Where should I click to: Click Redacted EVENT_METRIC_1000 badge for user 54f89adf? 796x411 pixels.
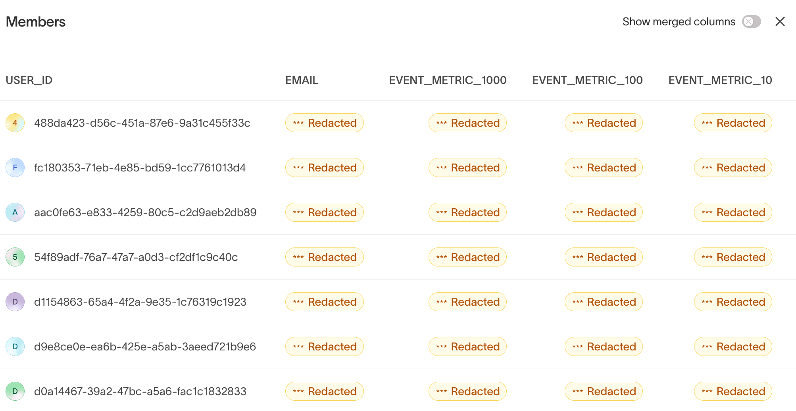coord(467,257)
